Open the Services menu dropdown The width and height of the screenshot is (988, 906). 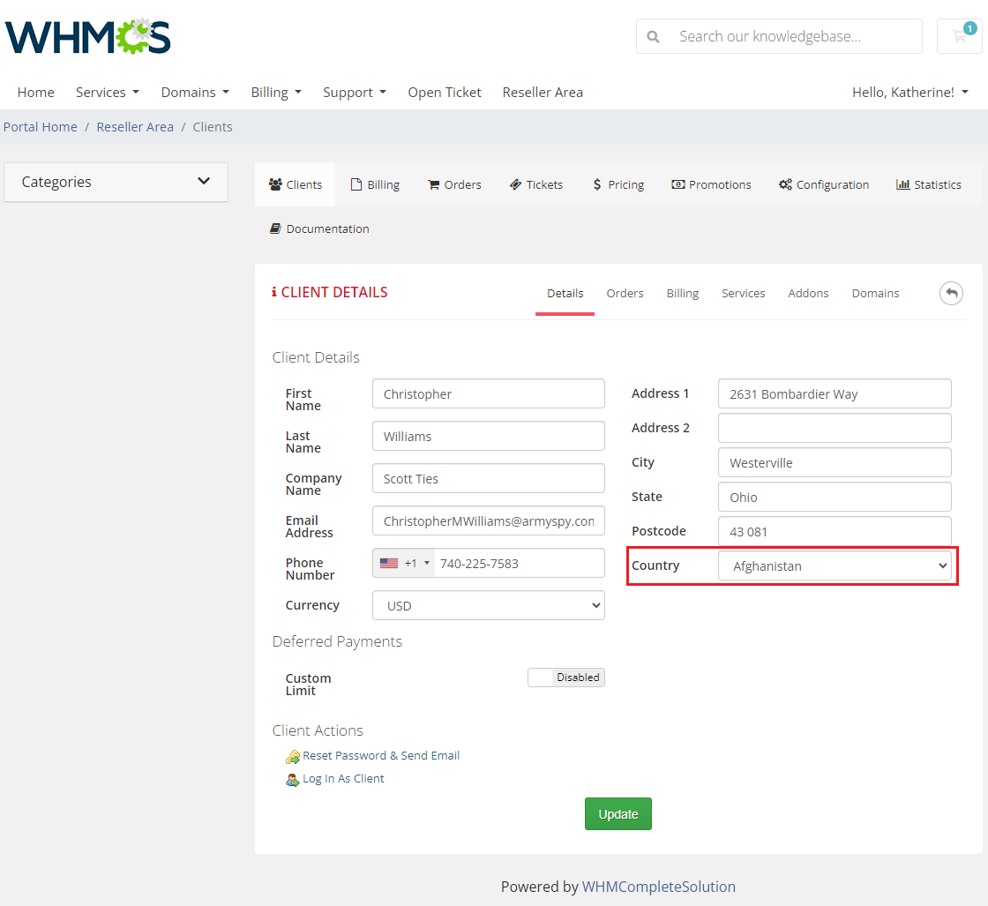pos(107,92)
